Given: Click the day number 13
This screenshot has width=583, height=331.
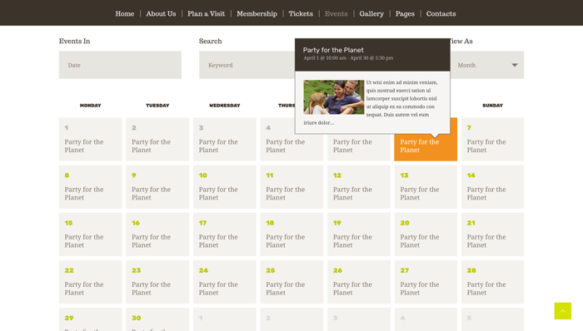Looking at the screenshot, I should tap(404, 175).
